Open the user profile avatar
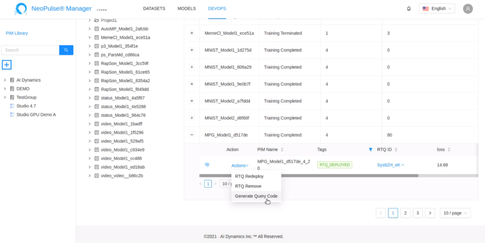This screenshot has height=243, width=485. coord(468,9)
